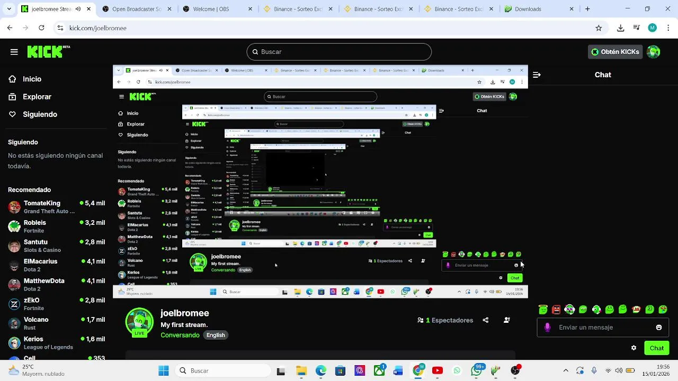Focus the Kick Buscar search field
Image resolution: width=678 pixels, height=381 pixels.
[339, 52]
